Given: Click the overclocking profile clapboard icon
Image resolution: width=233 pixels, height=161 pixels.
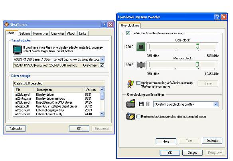Looking at the screenshot, I should (x=131, y=104).
